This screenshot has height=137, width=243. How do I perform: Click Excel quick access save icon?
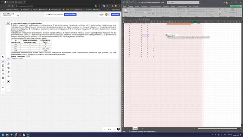127,2
